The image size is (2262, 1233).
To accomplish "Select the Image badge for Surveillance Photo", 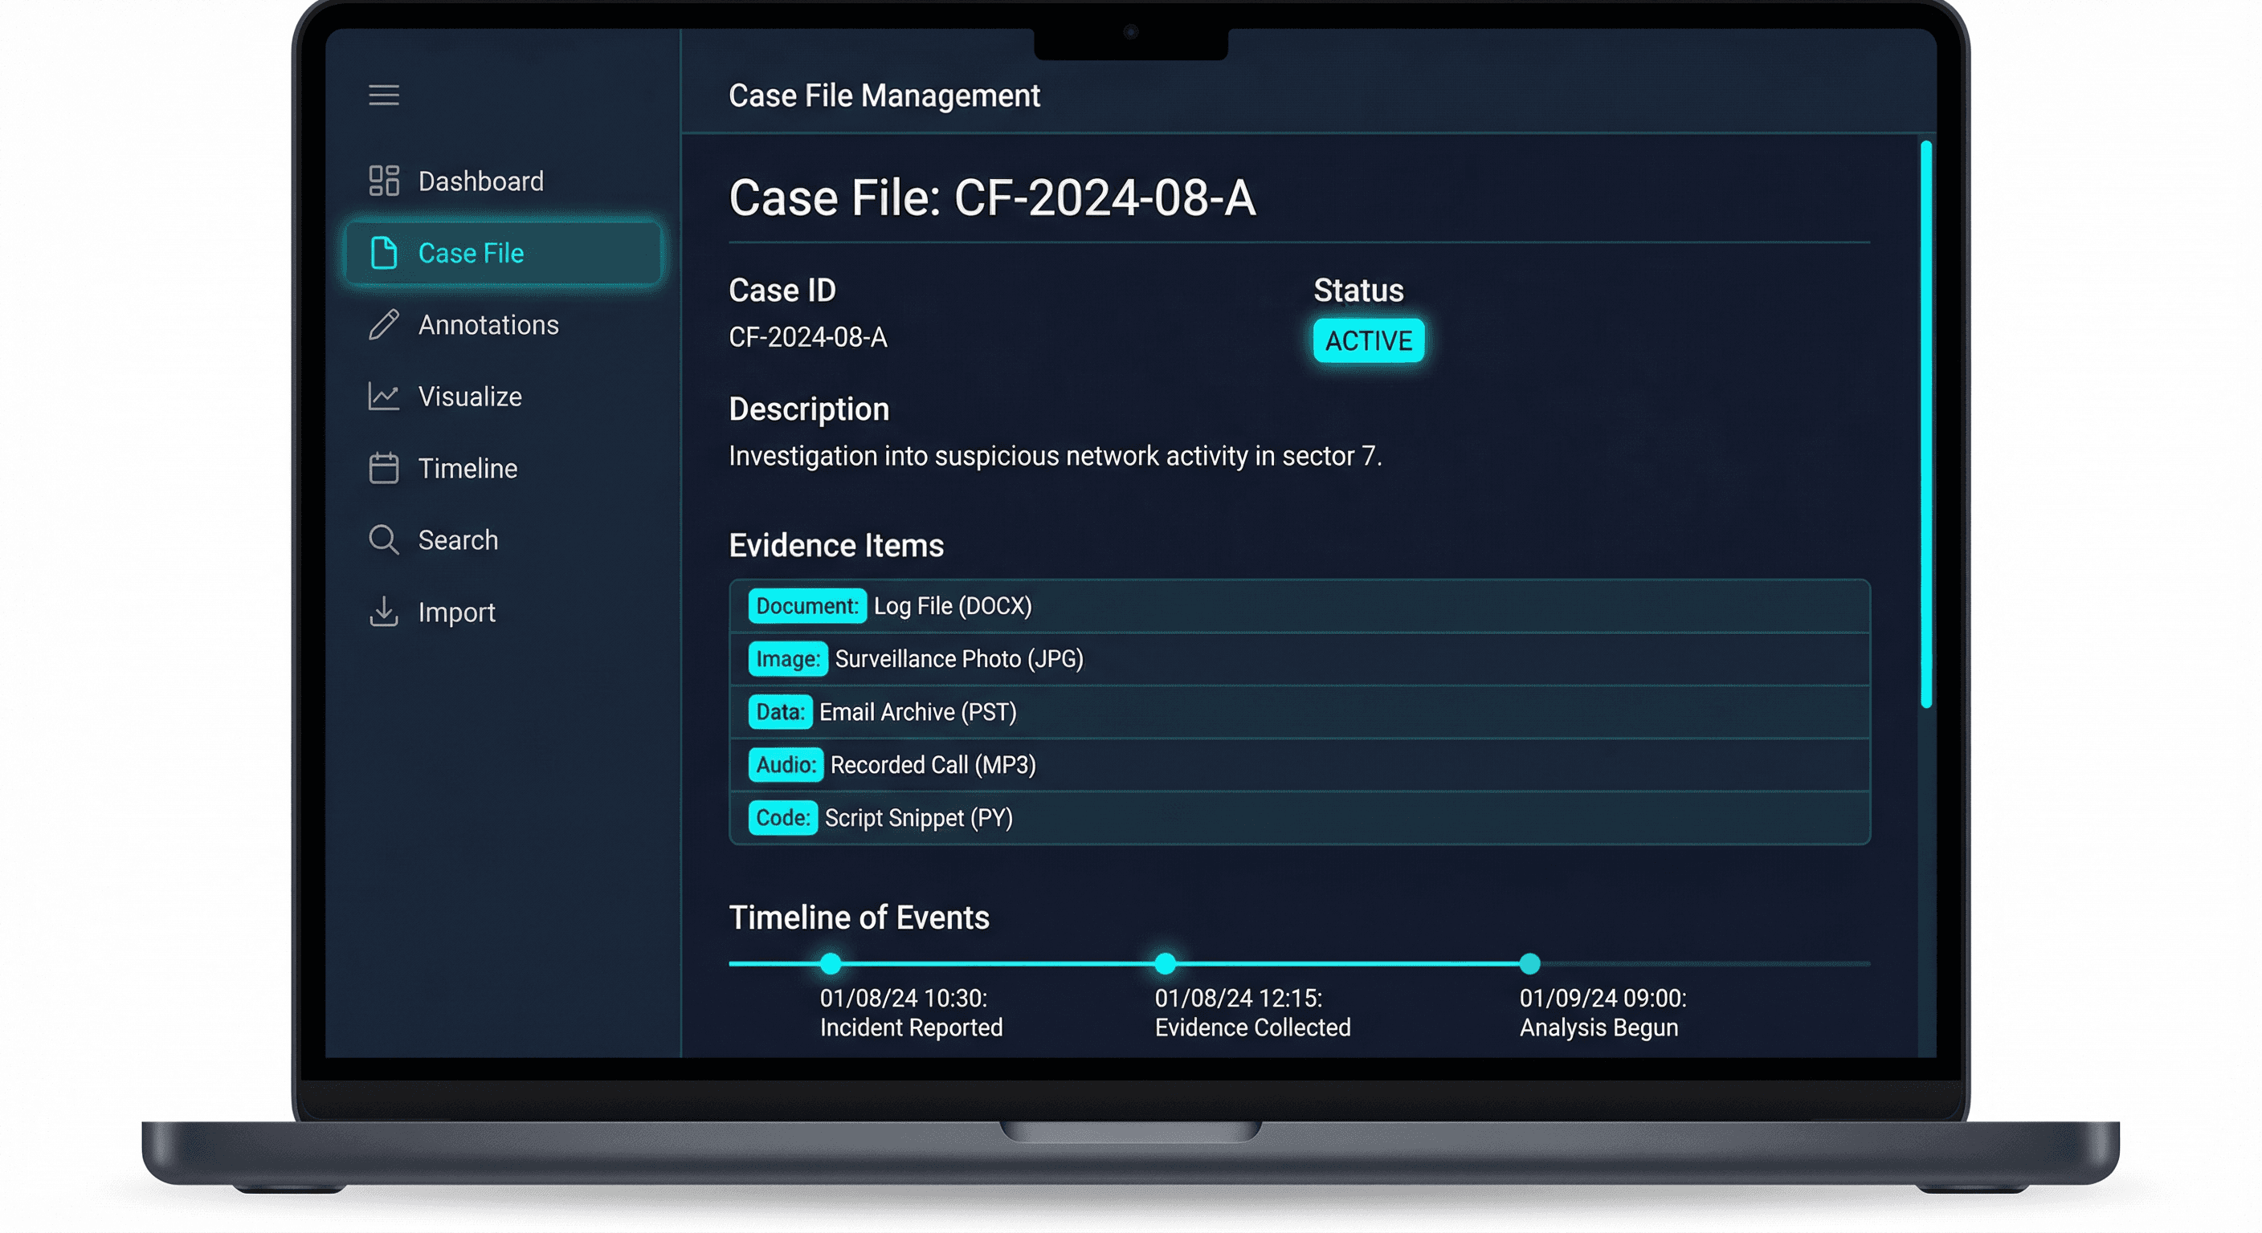I will pyautogui.click(x=788, y=659).
